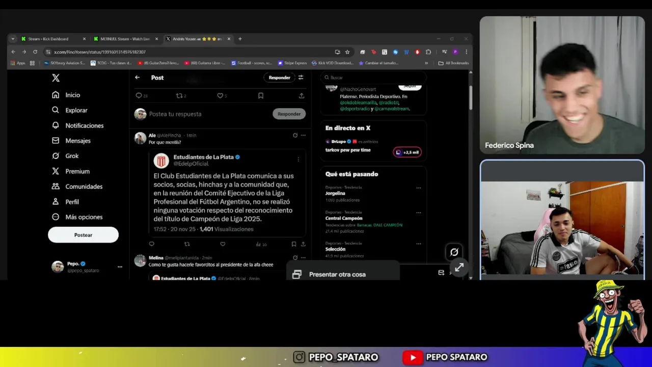Open @carnavalstream mention link
The height and width of the screenshot is (367, 652).
tap(392, 109)
